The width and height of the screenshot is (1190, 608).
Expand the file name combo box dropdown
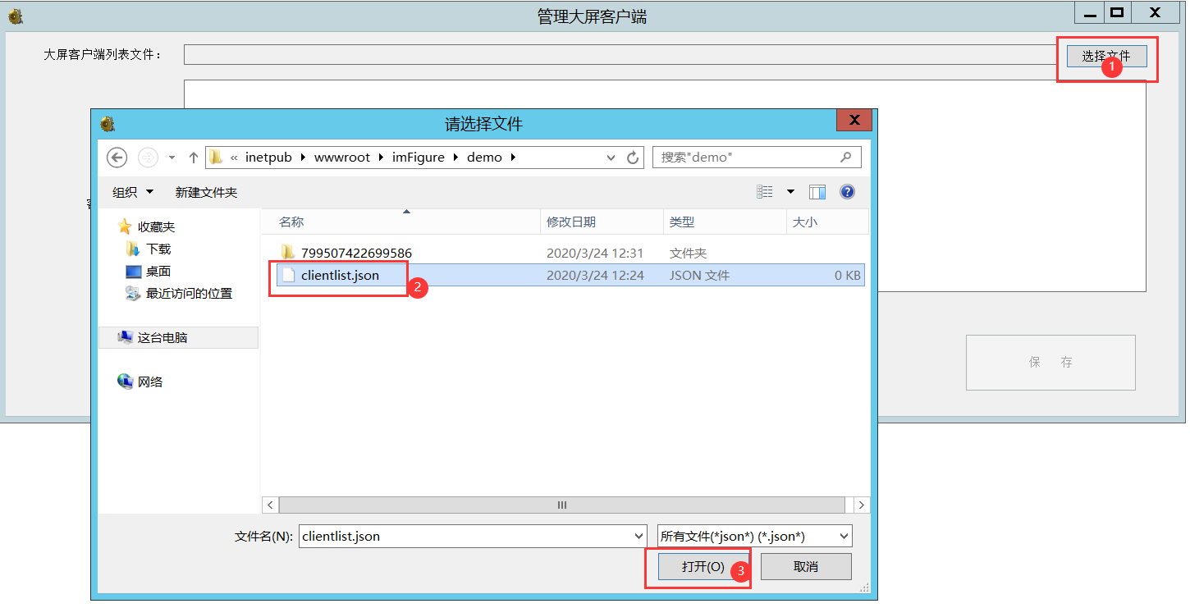coord(639,537)
